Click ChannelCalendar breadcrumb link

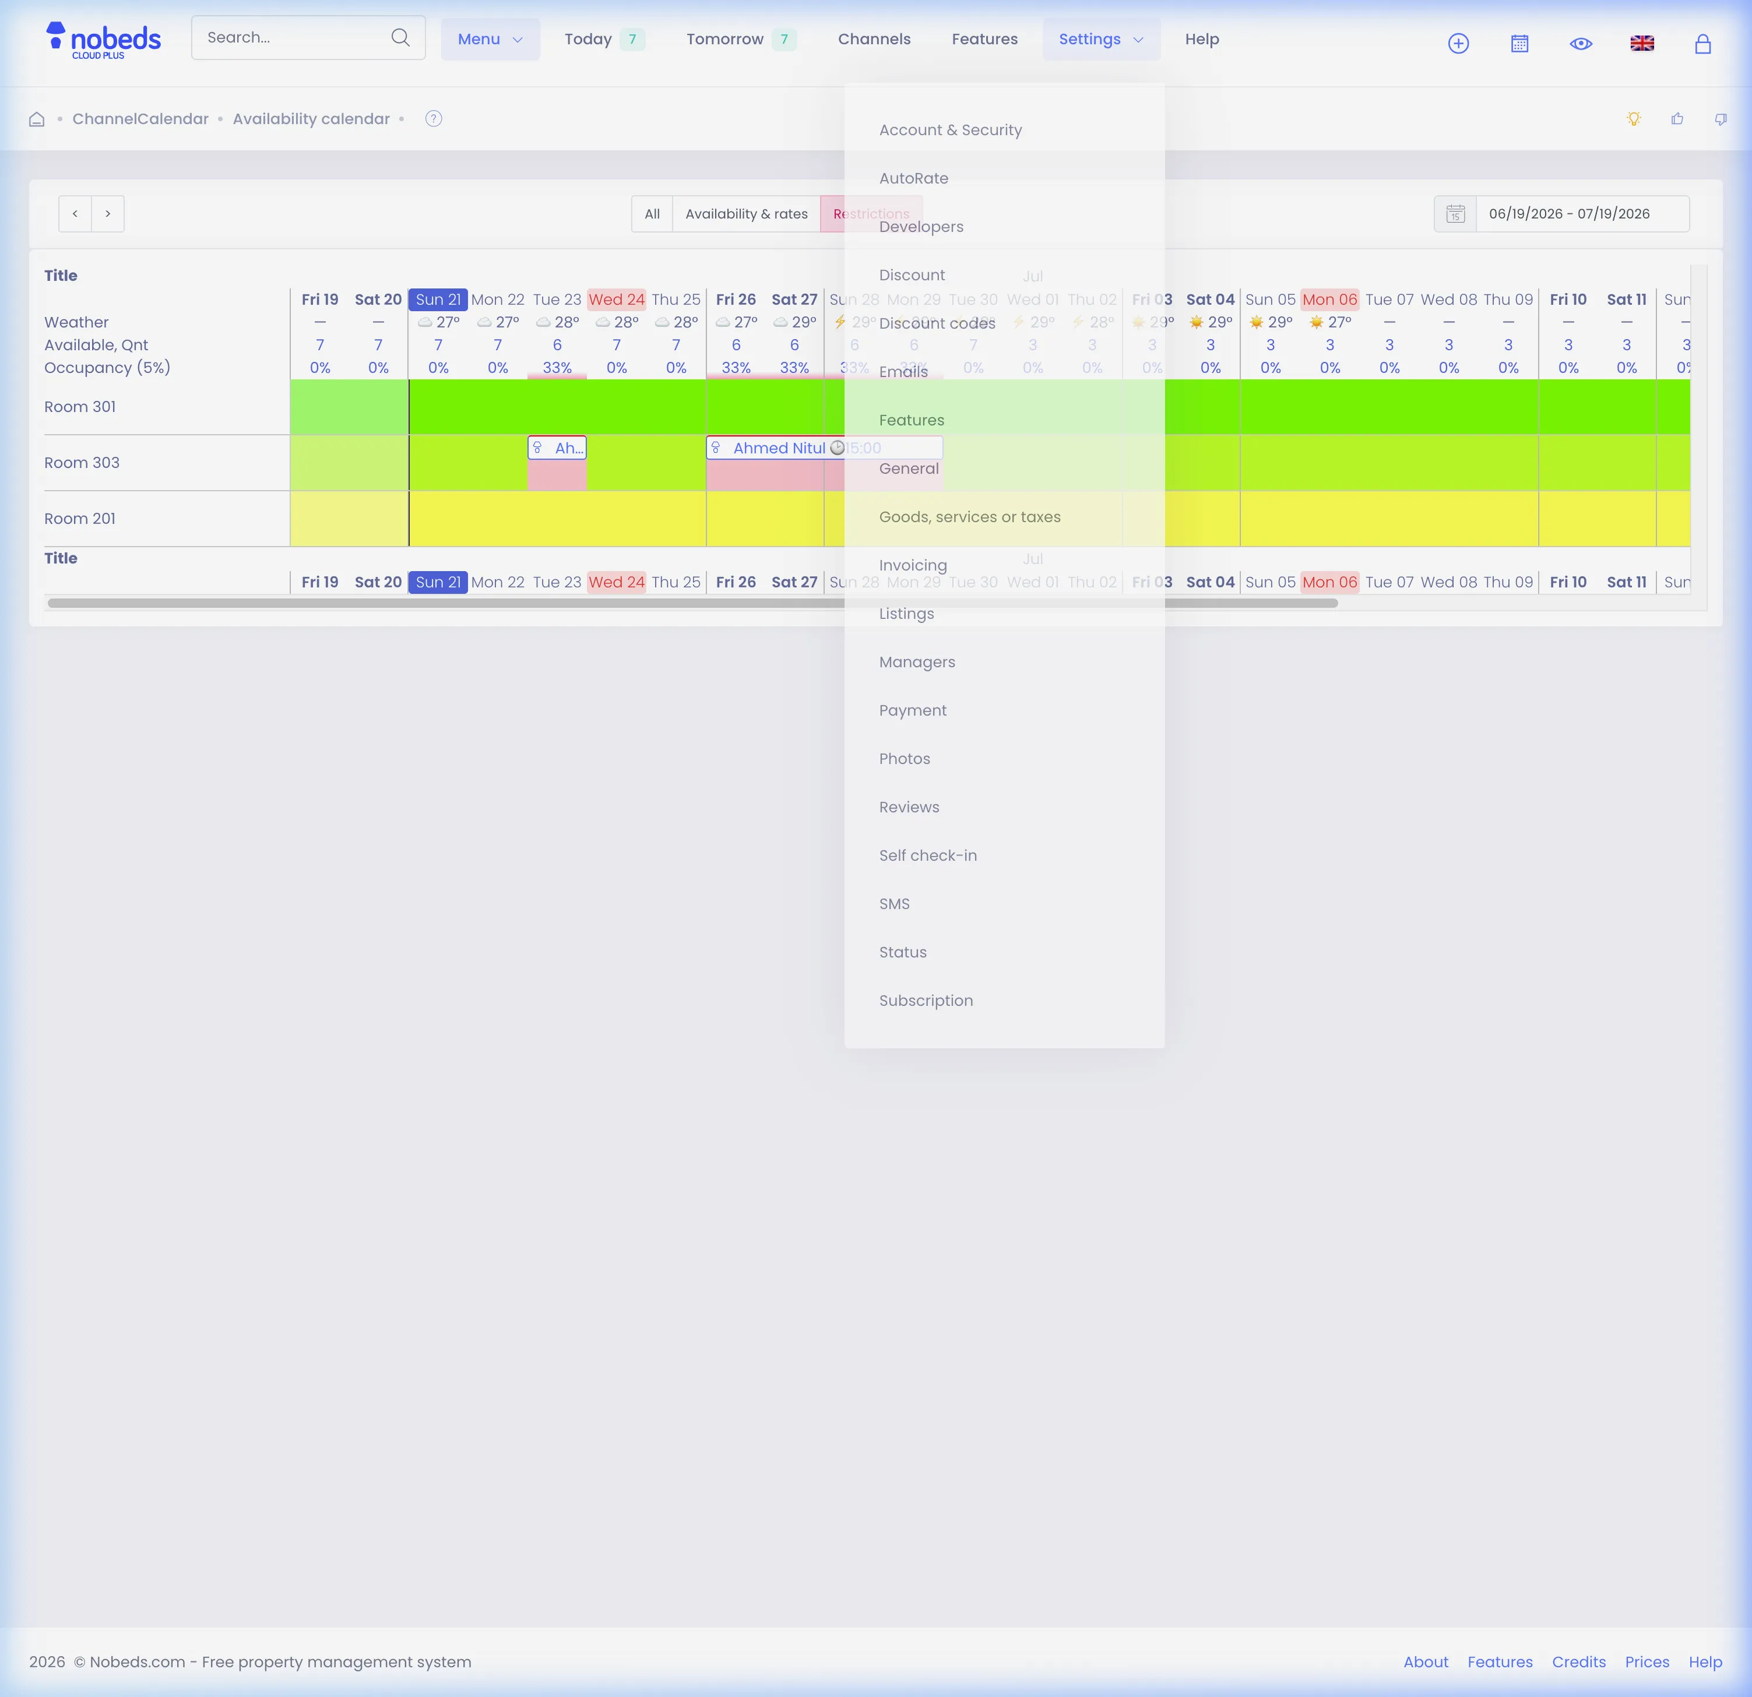coord(140,119)
